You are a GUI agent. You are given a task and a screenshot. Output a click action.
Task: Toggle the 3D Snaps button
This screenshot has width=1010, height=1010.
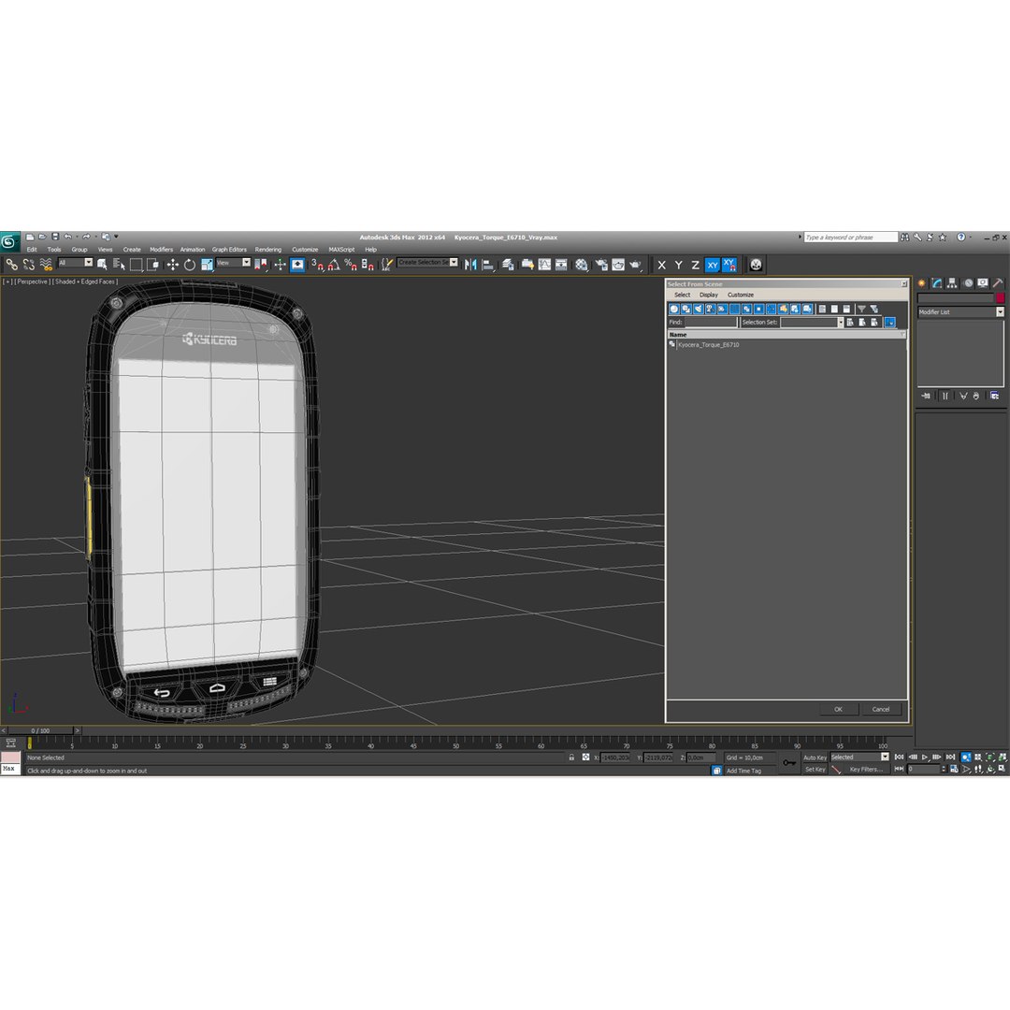click(x=317, y=265)
